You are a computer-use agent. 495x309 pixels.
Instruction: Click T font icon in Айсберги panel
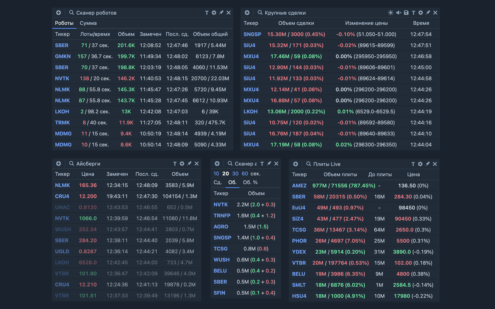[x=175, y=164]
